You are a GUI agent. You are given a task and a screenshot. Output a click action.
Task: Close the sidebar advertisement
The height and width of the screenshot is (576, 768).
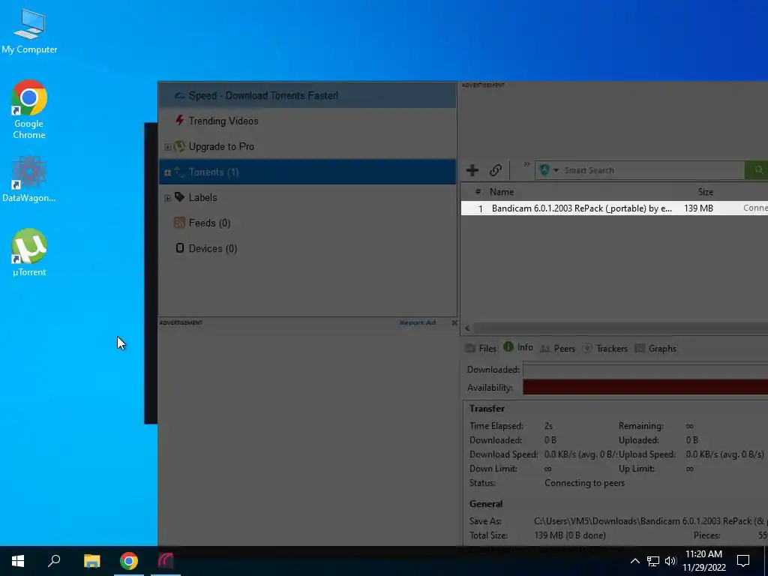pos(454,322)
